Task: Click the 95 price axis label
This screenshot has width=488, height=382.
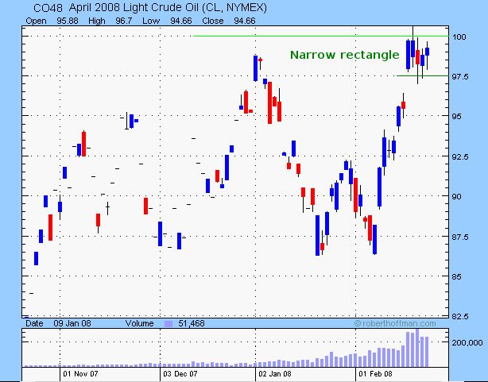Action: click(x=457, y=116)
